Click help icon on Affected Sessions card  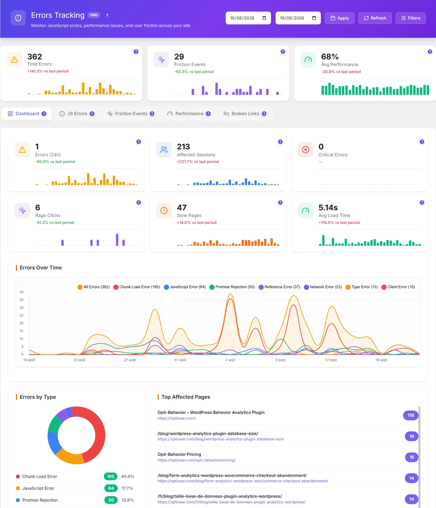[280, 142]
